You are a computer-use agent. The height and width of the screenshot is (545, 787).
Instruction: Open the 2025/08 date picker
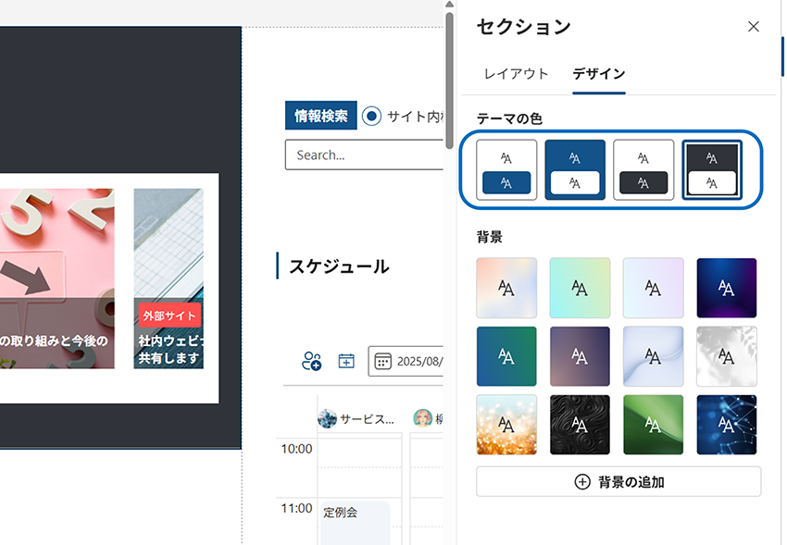coord(407,361)
